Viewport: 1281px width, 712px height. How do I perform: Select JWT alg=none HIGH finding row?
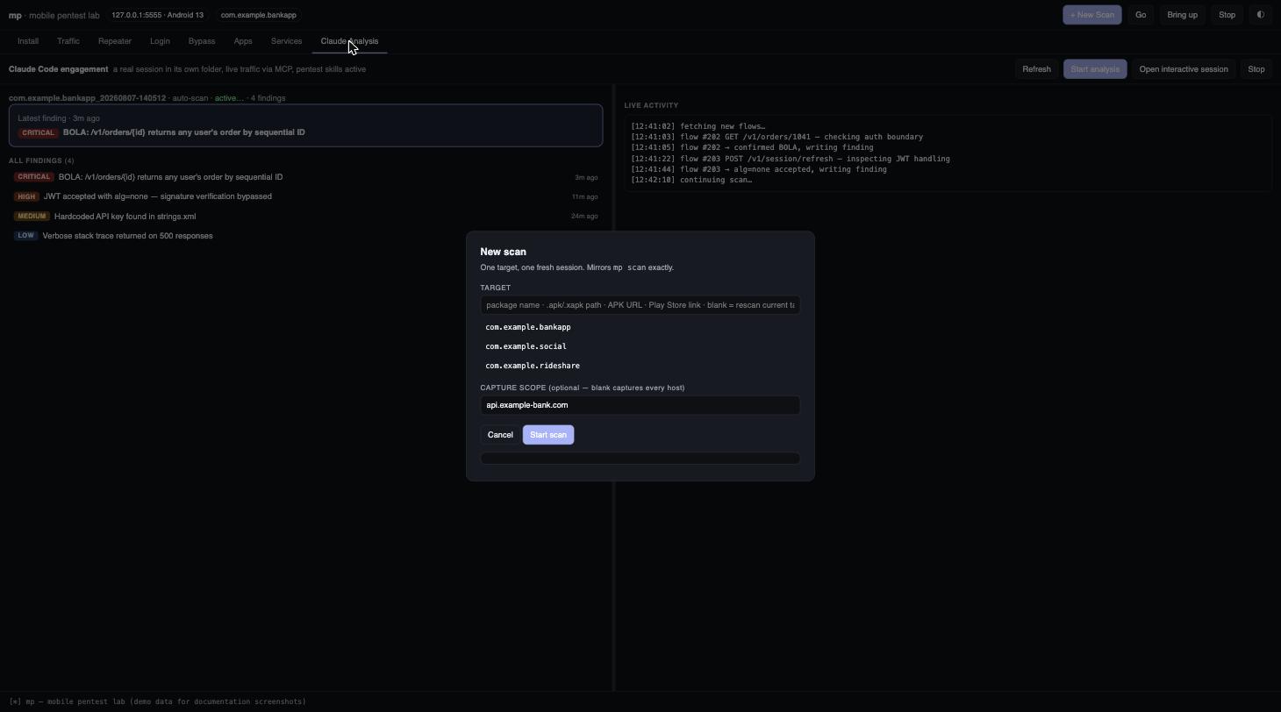[305, 196]
